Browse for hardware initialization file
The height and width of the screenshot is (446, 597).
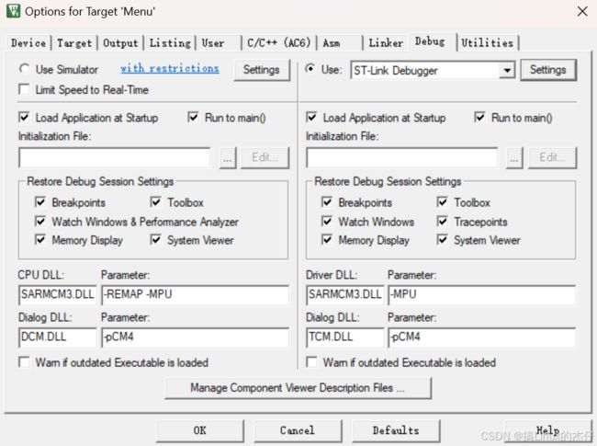pos(514,158)
